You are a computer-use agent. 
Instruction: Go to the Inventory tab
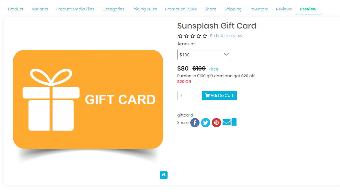pos(259,9)
